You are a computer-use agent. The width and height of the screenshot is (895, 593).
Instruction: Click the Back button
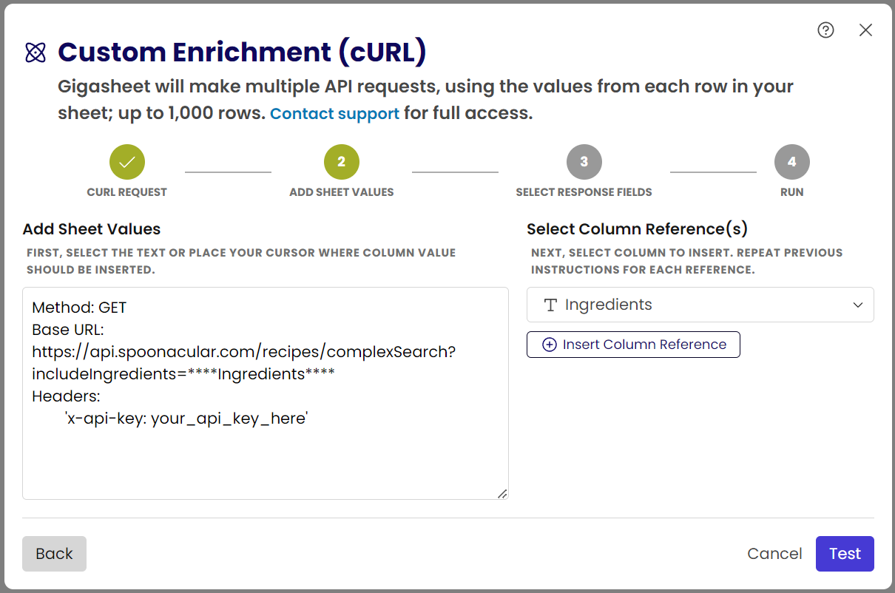[53, 553]
